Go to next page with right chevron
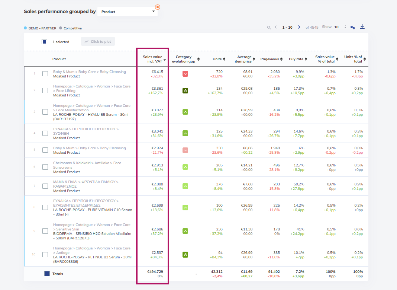 click(x=299, y=27)
